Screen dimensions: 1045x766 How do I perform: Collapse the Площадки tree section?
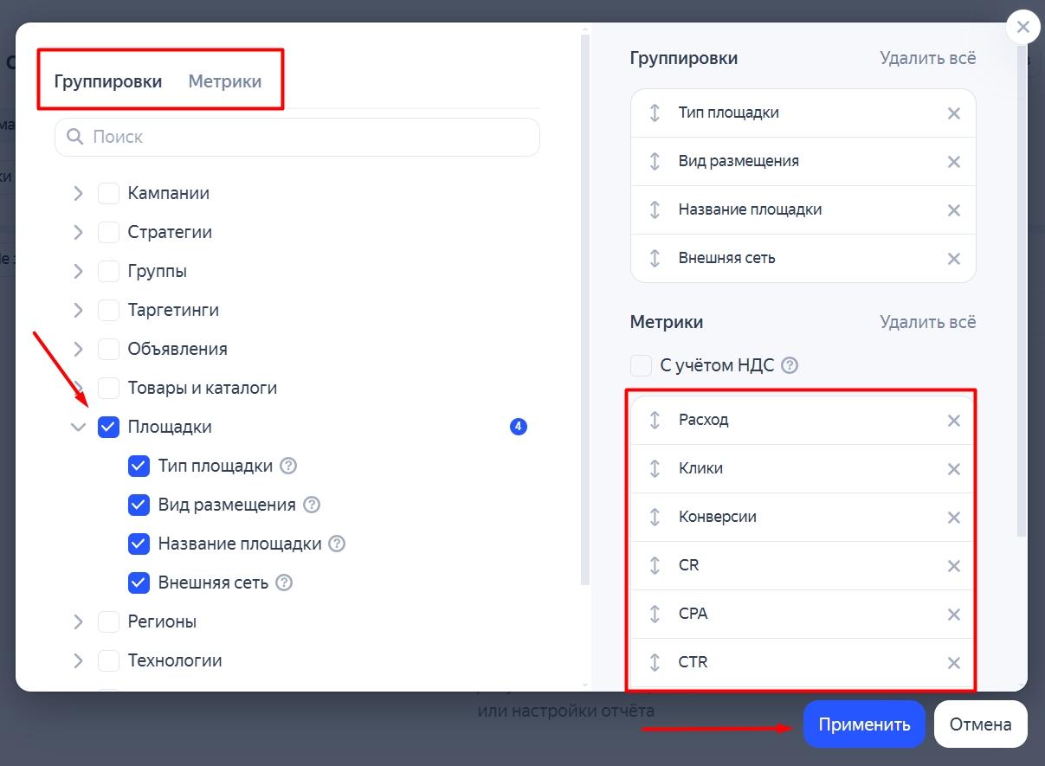click(x=79, y=427)
